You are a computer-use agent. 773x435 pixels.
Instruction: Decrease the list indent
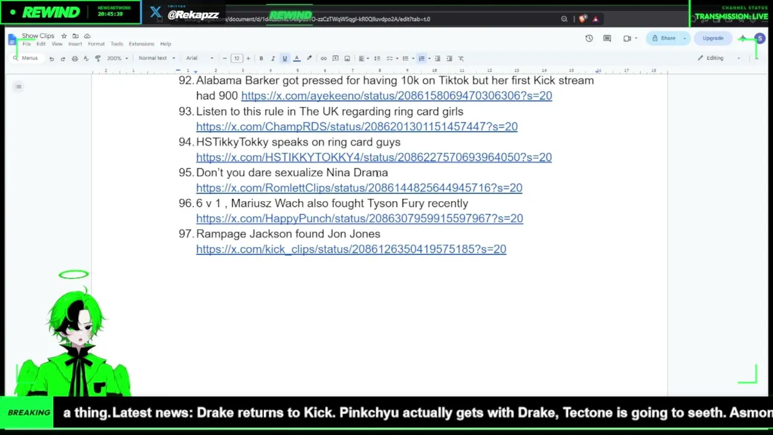(438, 59)
